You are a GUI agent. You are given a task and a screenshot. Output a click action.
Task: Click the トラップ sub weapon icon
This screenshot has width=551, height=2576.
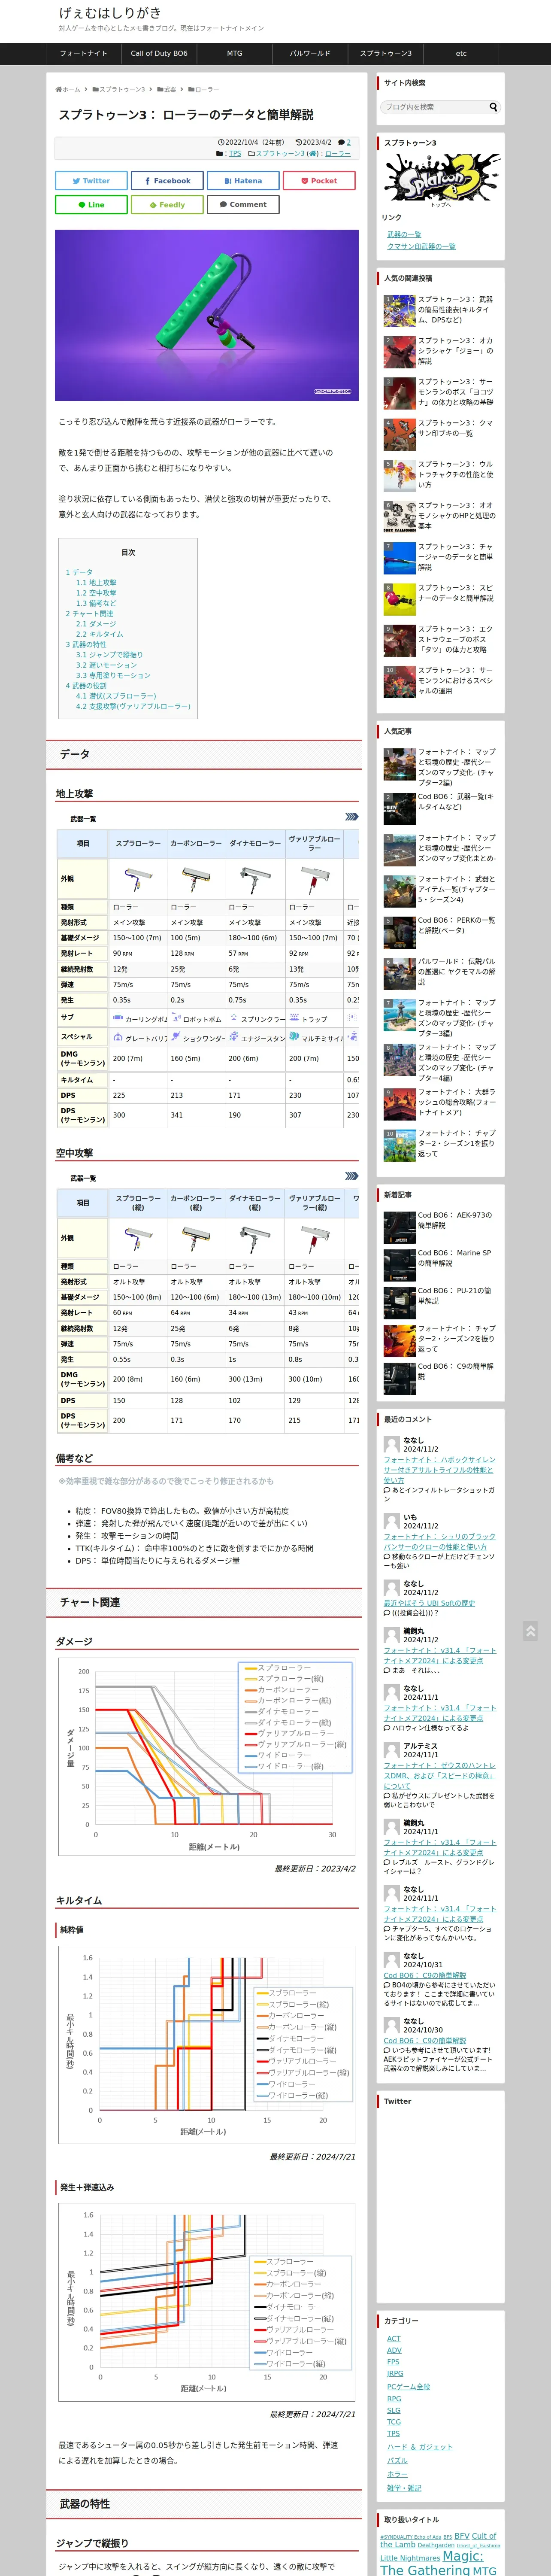click(x=294, y=1017)
